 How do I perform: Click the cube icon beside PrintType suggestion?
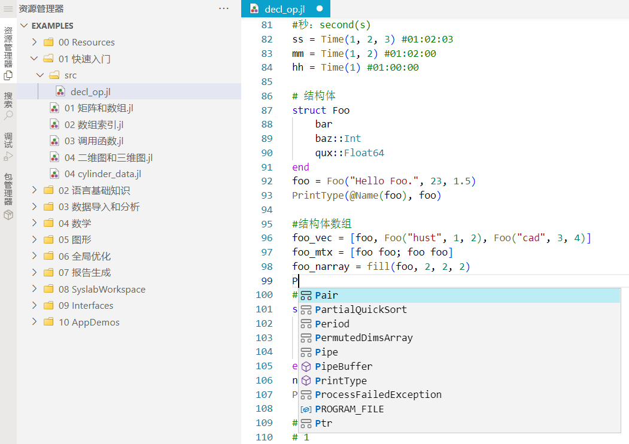pos(306,381)
